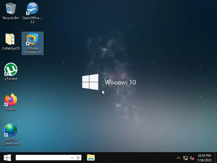Screen dimensions: 217x163
Task: Click the muted volume tray icon
Action: tap(192, 158)
